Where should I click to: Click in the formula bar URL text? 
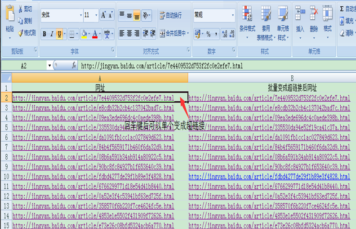(x=162, y=66)
